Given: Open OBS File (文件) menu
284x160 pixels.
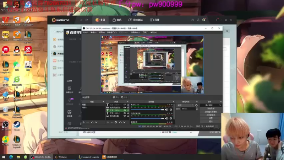Looking at the screenshot, I should click(x=86, y=32).
